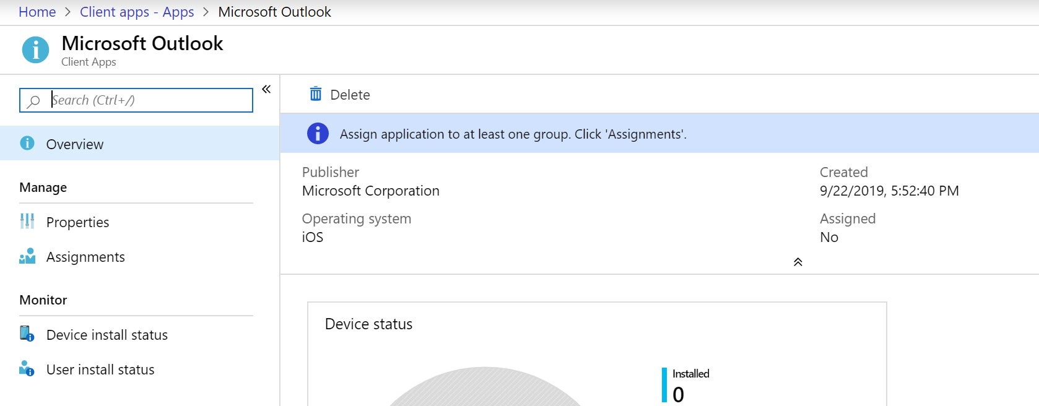Click the Overview info icon
Image resolution: width=1039 pixels, height=406 pixels.
[x=27, y=143]
